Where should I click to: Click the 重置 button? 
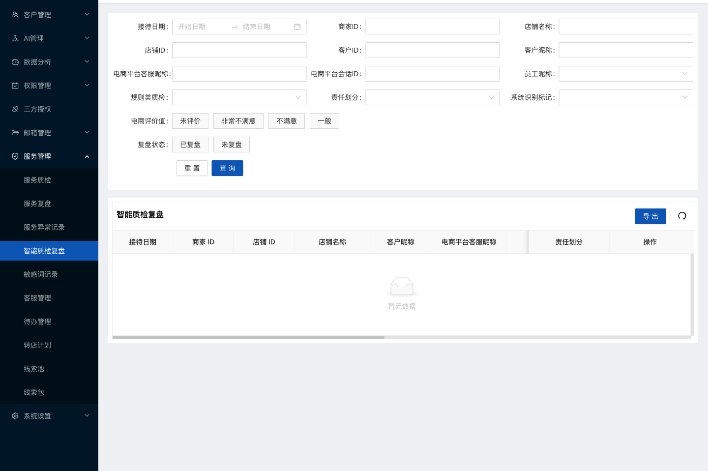192,168
